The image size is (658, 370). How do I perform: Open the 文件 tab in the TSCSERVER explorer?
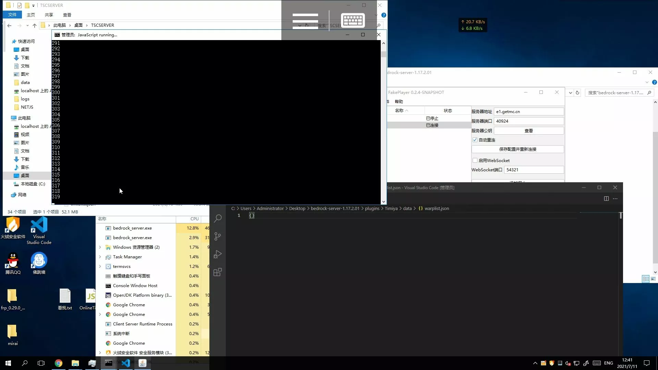(x=12, y=15)
